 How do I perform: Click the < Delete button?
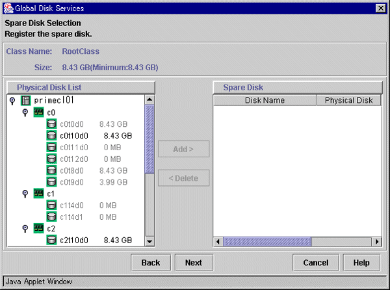(x=183, y=178)
